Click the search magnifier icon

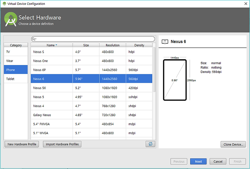[34, 39]
